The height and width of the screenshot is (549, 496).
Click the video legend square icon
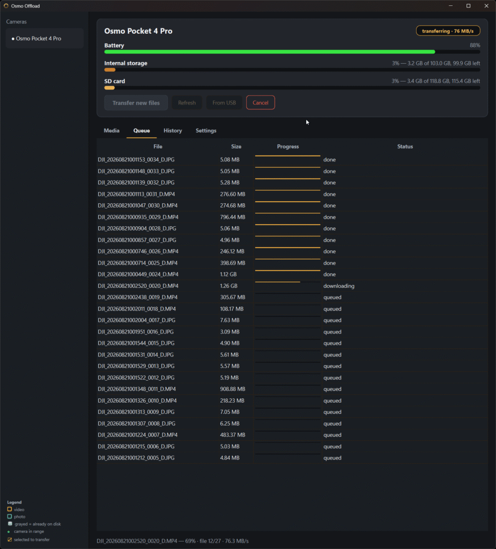coord(10,509)
